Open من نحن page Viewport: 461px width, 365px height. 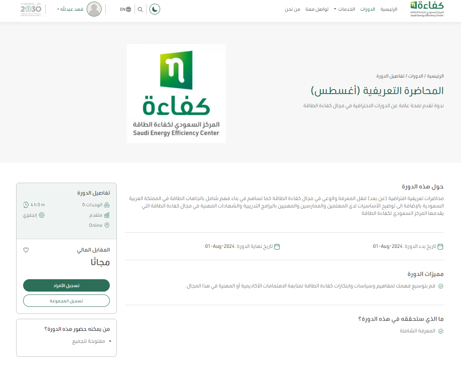292,9
